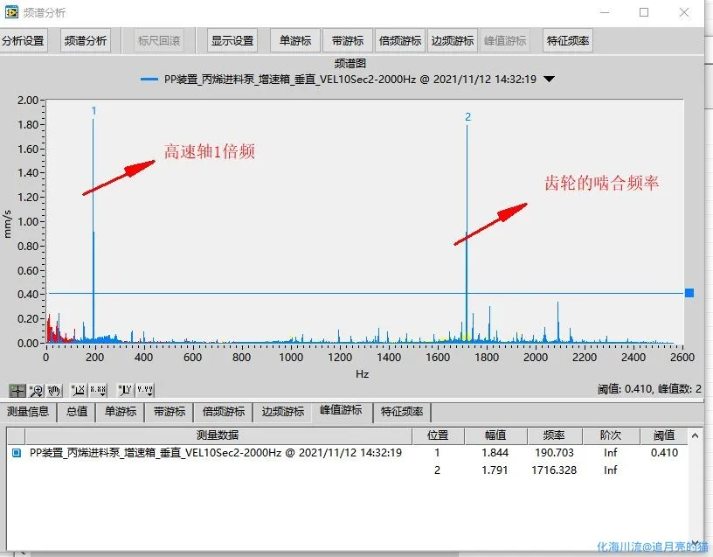Click the 阈值 column header
This screenshot has height=557, width=713.
(664, 435)
